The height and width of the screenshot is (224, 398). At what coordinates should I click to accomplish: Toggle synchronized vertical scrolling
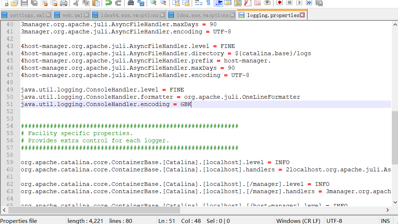coord(176,3)
